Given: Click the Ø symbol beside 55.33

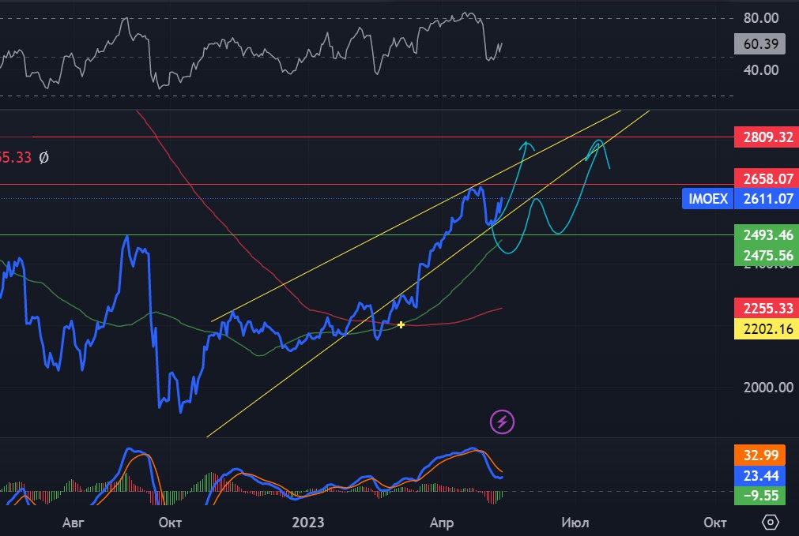Looking at the screenshot, I should (43, 157).
